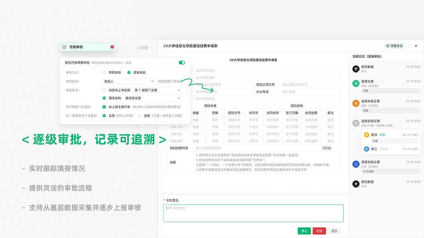Click the green 通过 approval button

coord(304,231)
